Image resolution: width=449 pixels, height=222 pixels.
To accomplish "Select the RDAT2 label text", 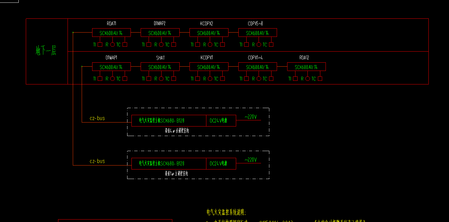I will [x=304, y=58].
